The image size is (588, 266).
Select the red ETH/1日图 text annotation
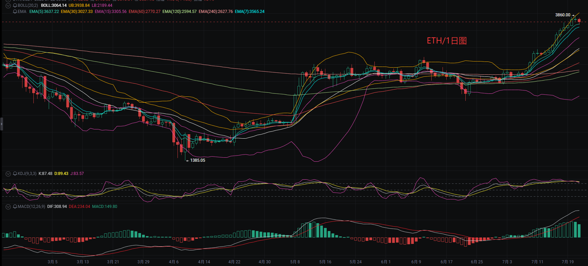(447, 41)
